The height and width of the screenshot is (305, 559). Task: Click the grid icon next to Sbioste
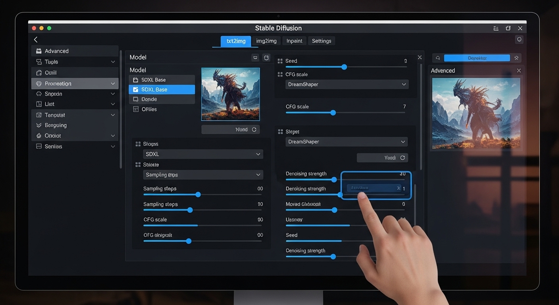(138, 164)
